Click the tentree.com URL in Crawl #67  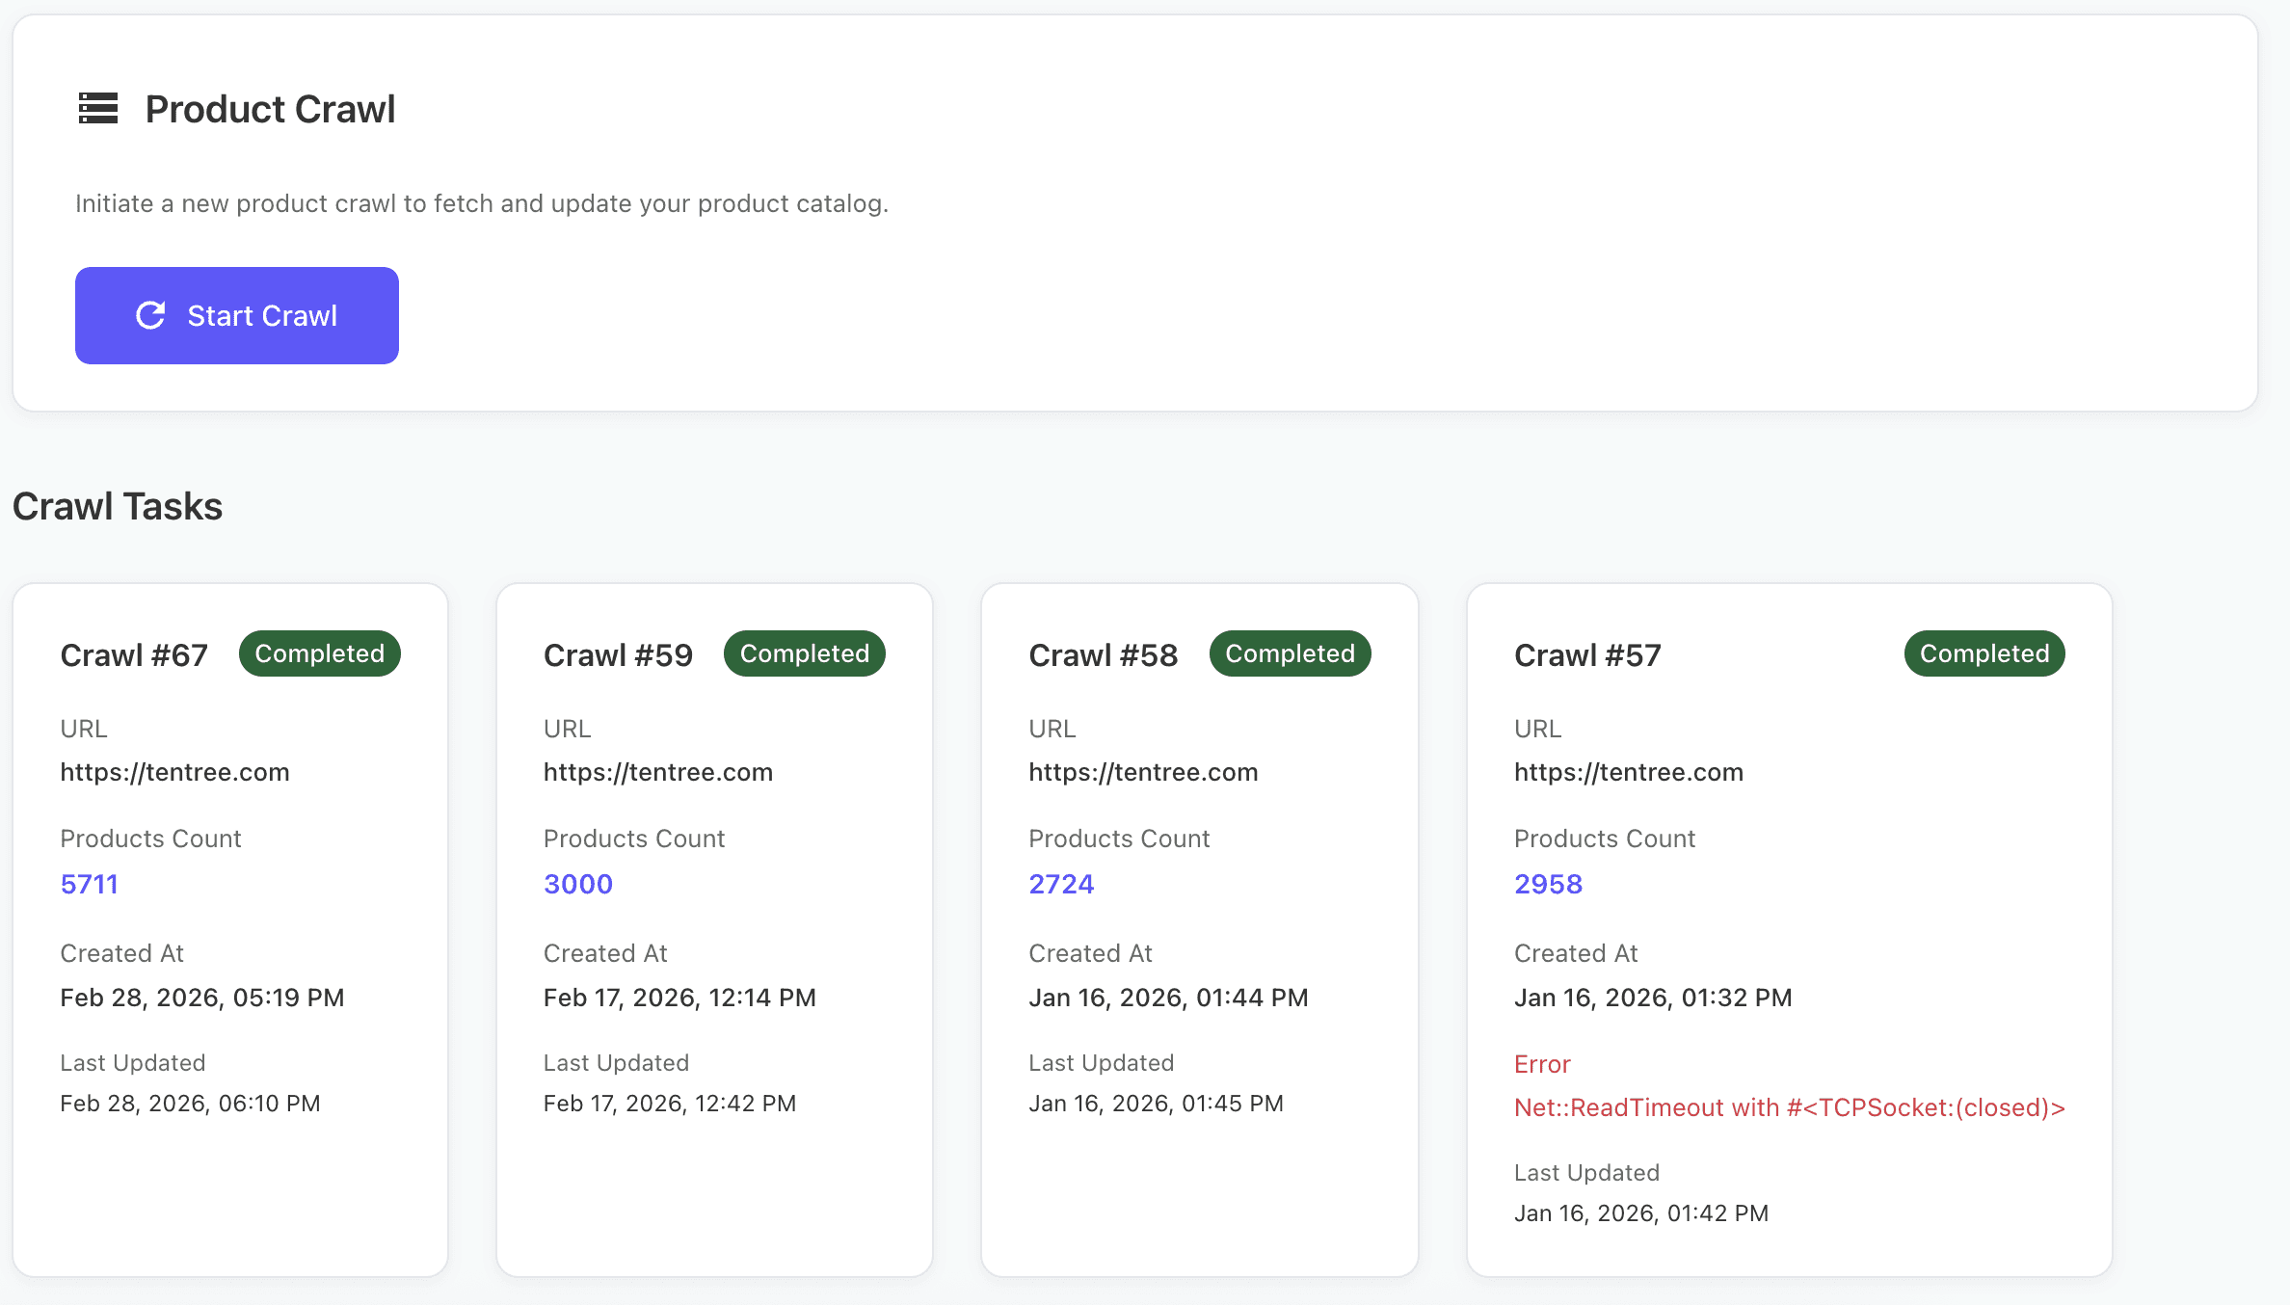174,772
